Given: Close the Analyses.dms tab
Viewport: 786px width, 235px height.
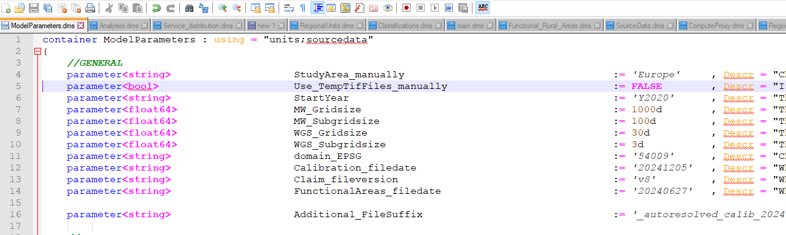Looking at the screenshot, I should (x=144, y=26).
